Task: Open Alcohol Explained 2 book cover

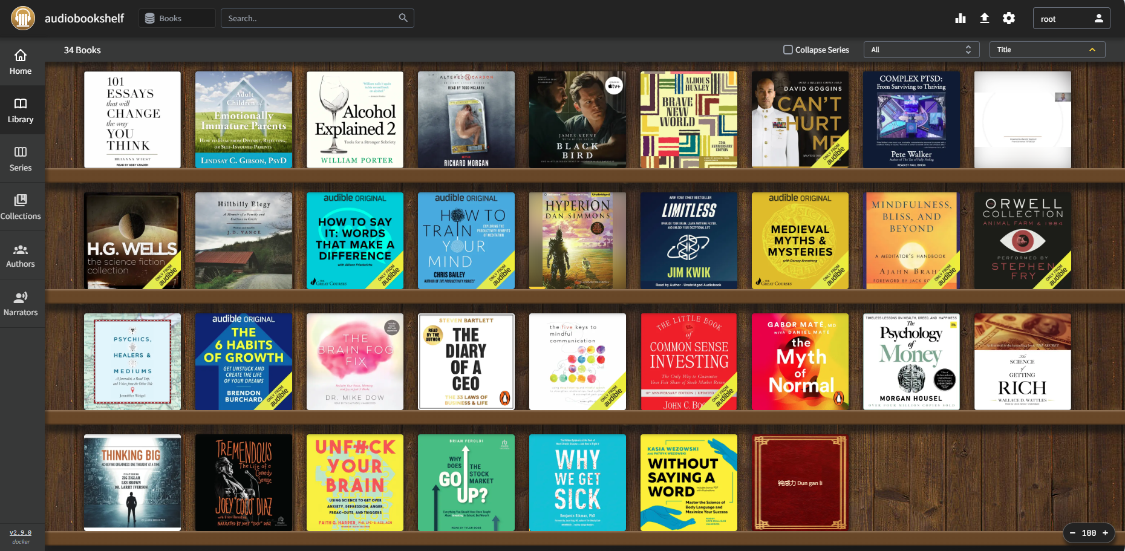Action: pyautogui.click(x=355, y=120)
